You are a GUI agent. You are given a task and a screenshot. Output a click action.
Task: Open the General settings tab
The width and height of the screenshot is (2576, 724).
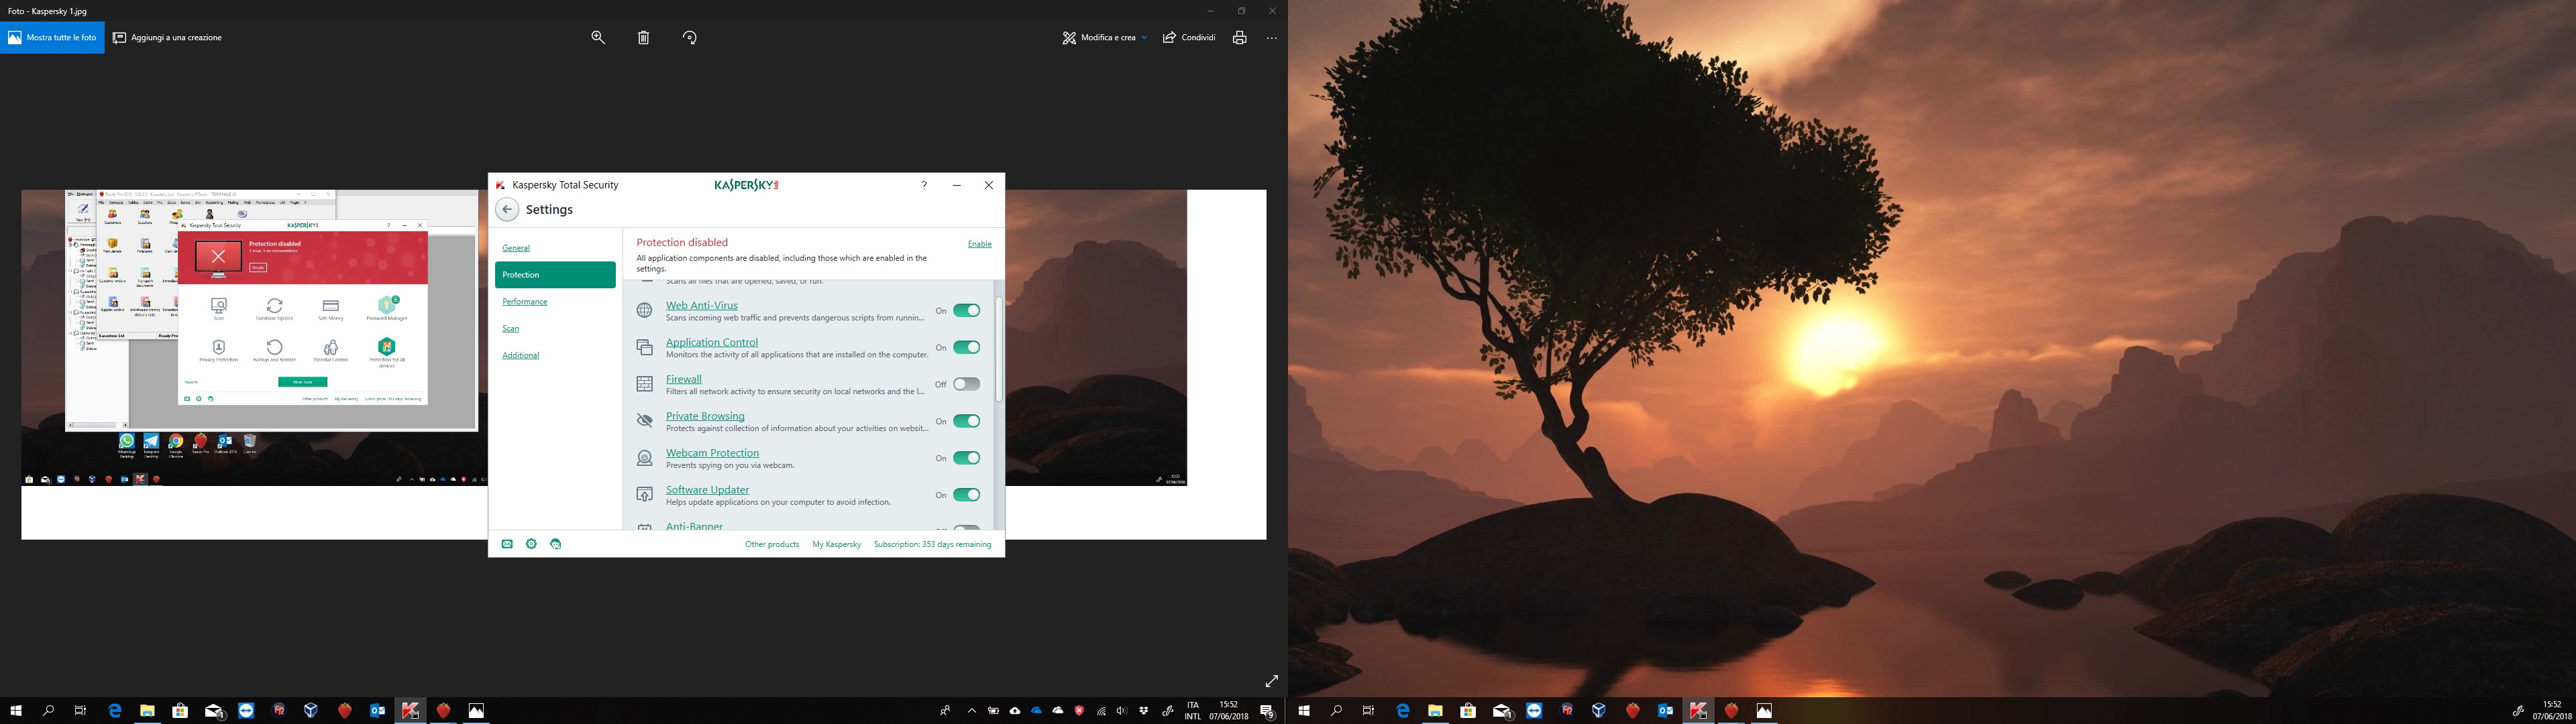516,248
